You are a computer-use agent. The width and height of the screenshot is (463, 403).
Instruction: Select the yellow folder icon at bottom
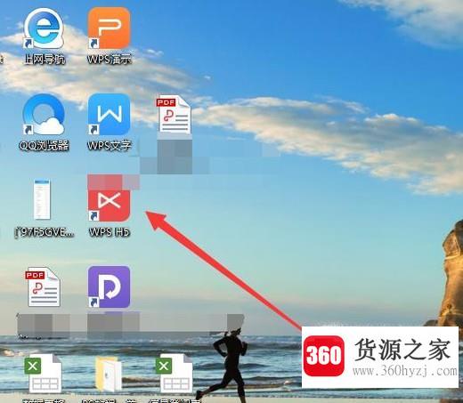(108, 374)
